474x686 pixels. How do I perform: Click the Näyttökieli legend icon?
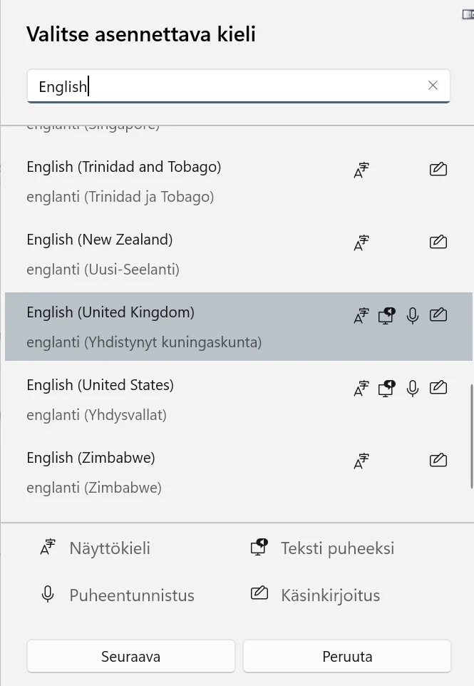point(48,547)
